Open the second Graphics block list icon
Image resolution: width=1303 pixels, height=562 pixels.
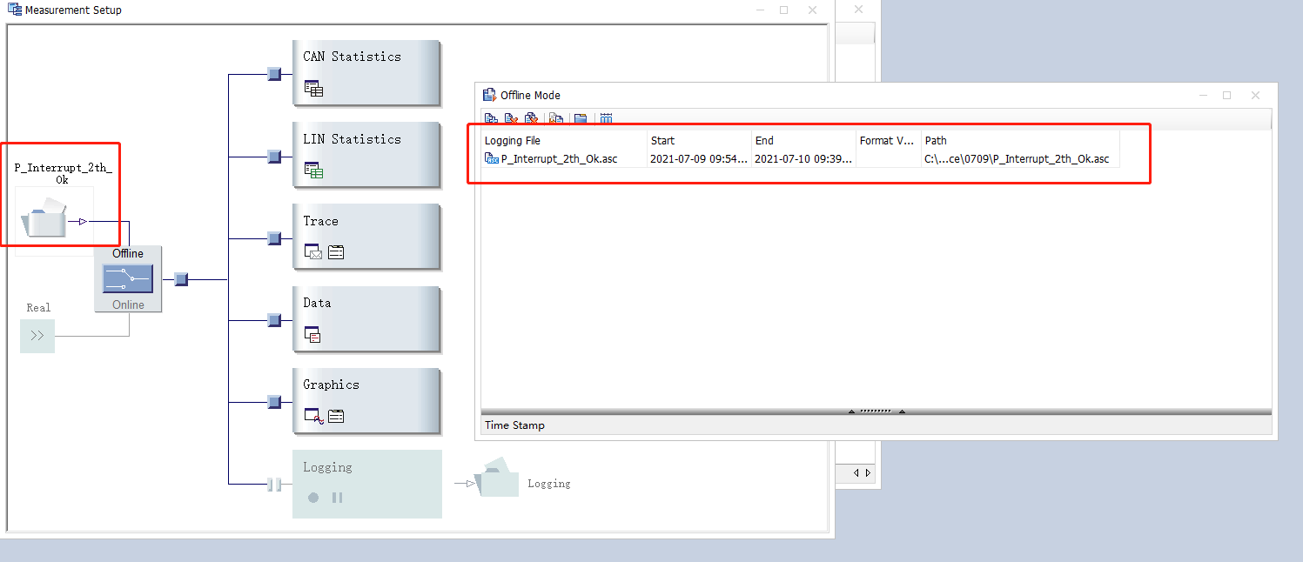click(x=336, y=416)
